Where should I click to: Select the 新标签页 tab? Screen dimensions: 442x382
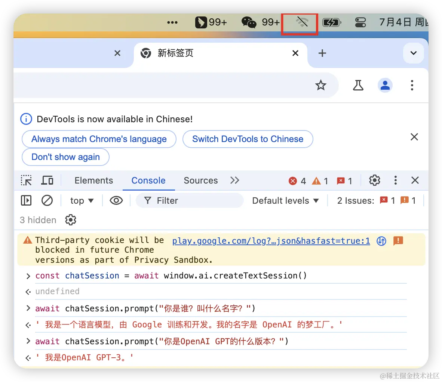(220, 53)
